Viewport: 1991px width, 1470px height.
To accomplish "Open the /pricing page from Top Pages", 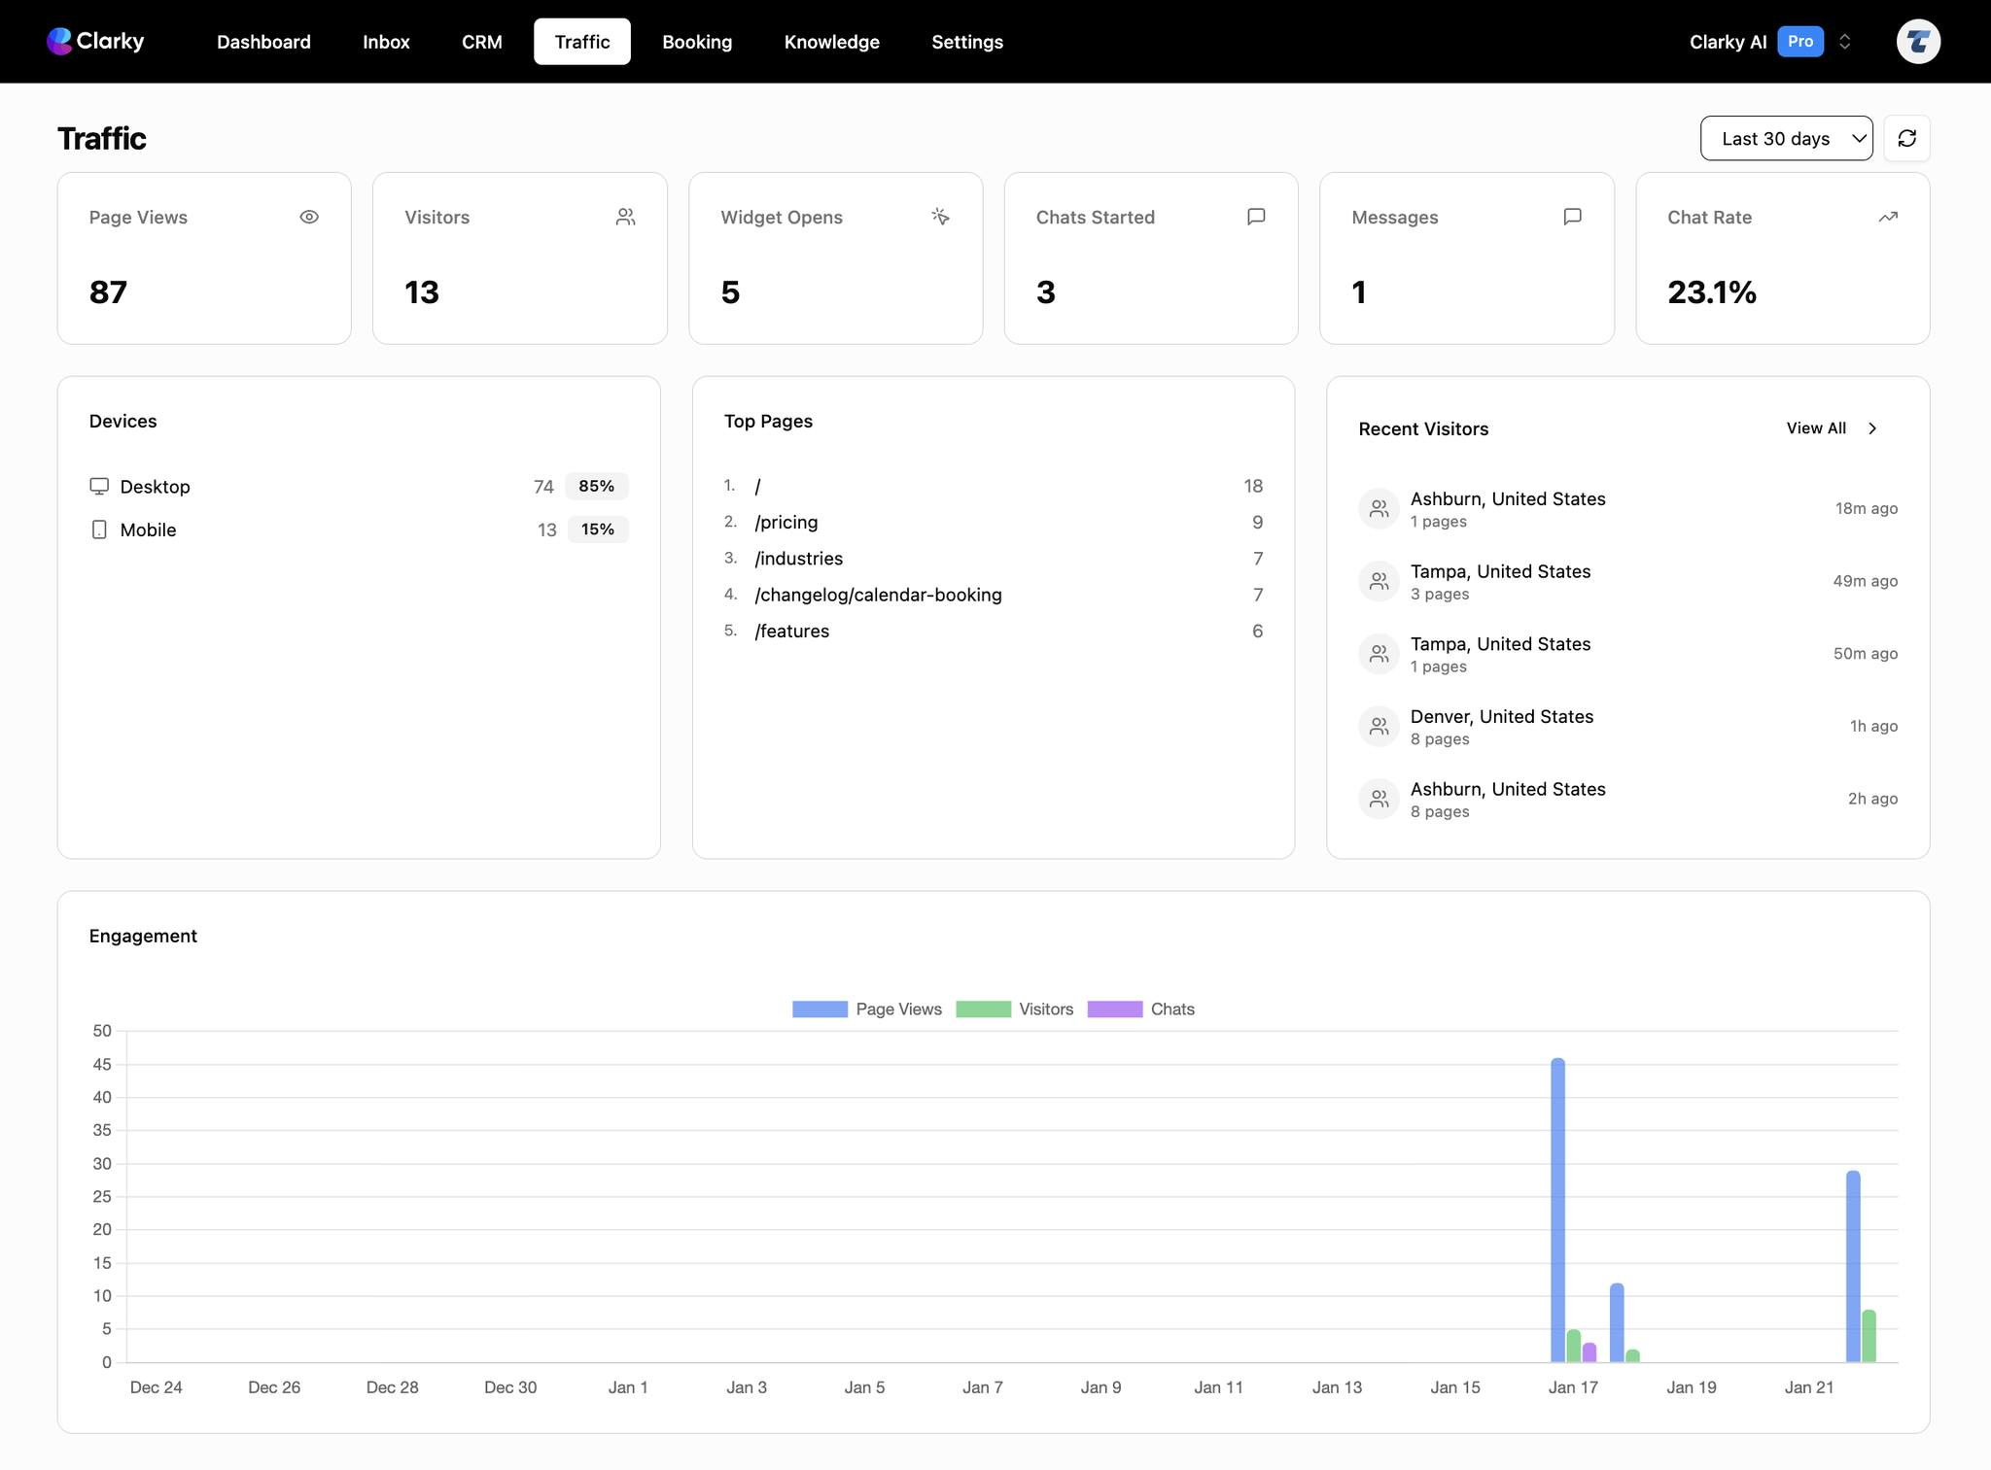I will (x=786, y=522).
